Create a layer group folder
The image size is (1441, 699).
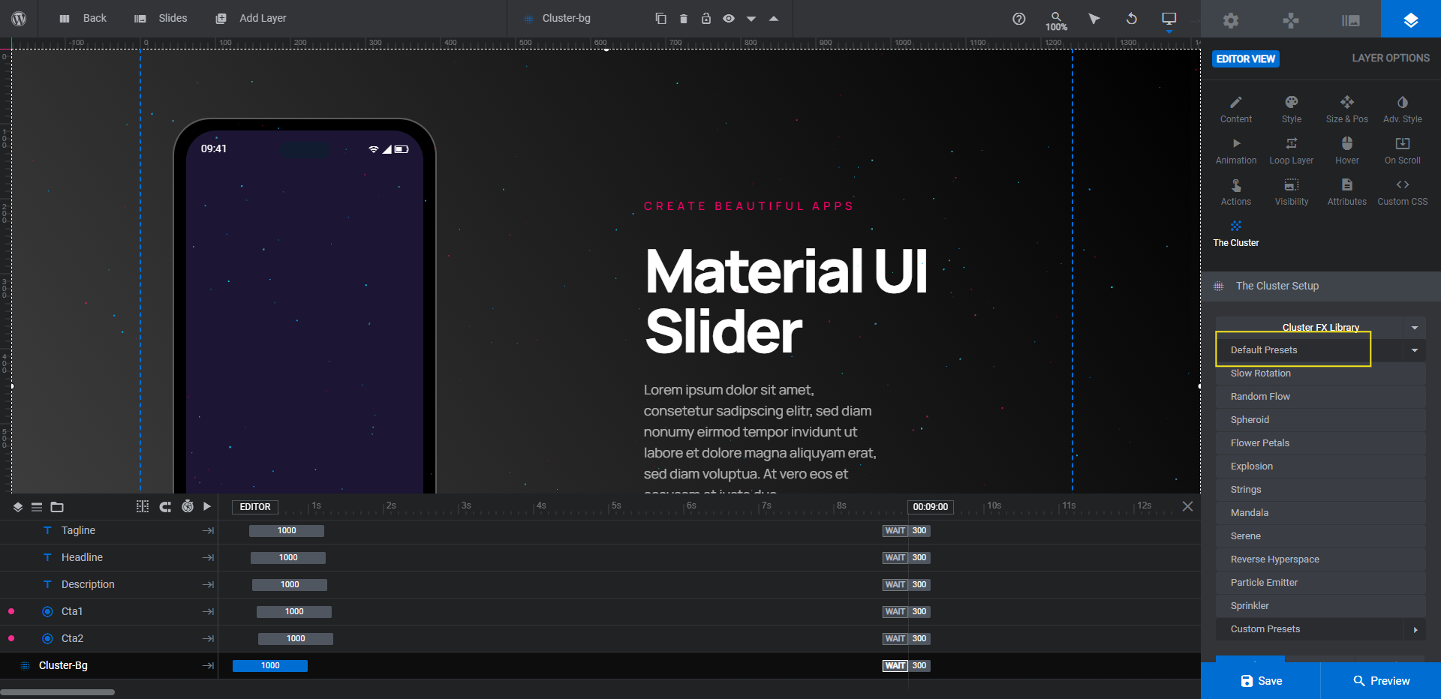tap(57, 507)
